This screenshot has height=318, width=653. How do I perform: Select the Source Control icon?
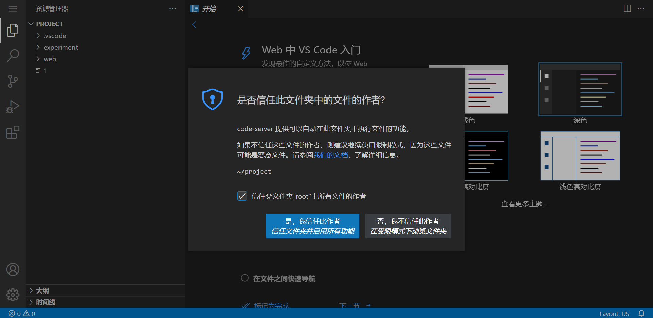[13, 81]
